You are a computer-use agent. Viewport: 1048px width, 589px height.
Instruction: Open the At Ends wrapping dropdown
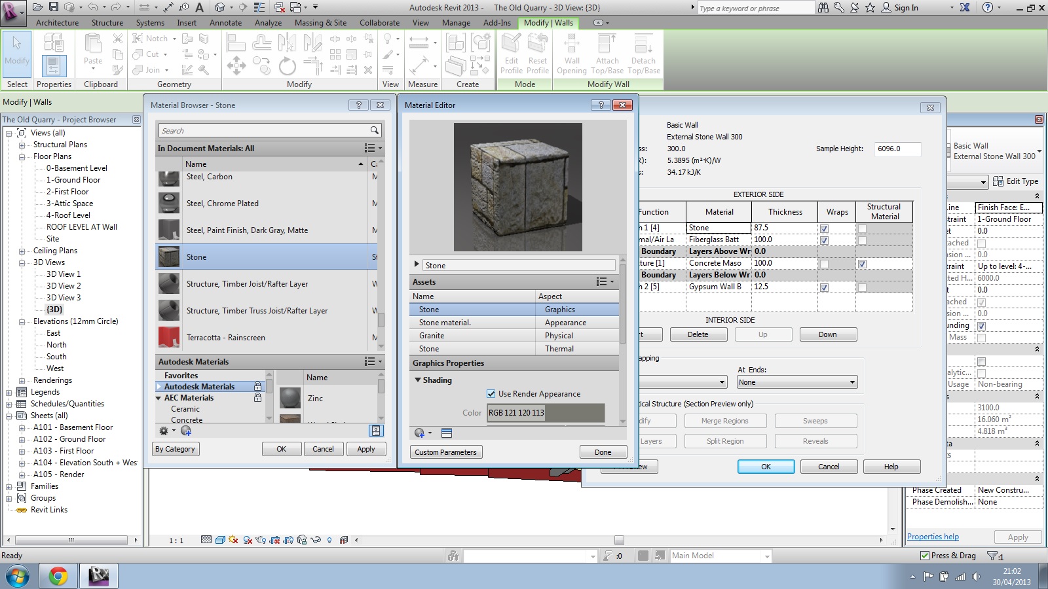tap(796, 382)
